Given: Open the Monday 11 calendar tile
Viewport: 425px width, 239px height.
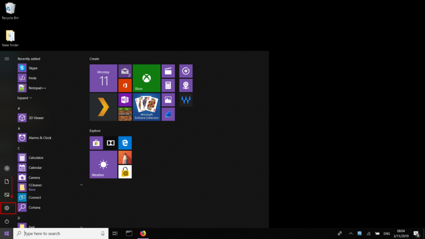Looking at the screenshot, I should pyautogui.click(x=103, y=78).
